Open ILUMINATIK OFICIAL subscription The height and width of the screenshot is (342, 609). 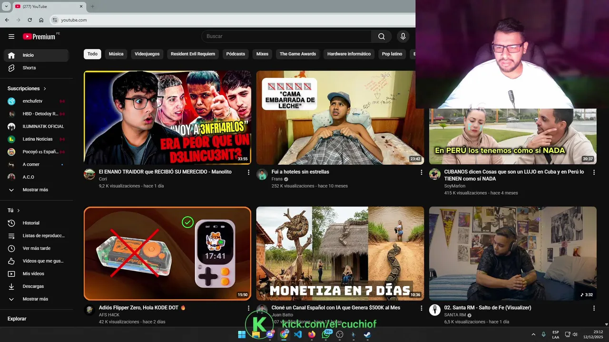36,126
